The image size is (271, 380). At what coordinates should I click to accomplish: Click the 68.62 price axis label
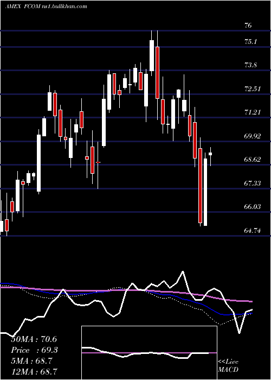tap(253, 160)
